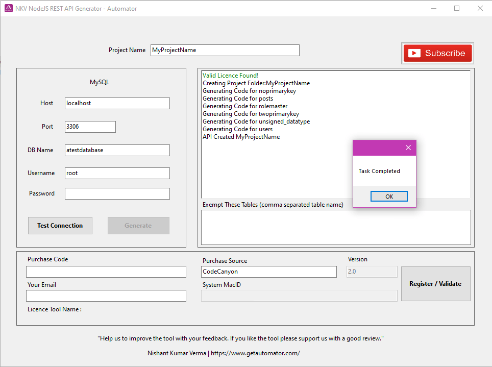Select the Host field showing localhost
The height and width of the screenshot is (367, 492).
point(117,103)
